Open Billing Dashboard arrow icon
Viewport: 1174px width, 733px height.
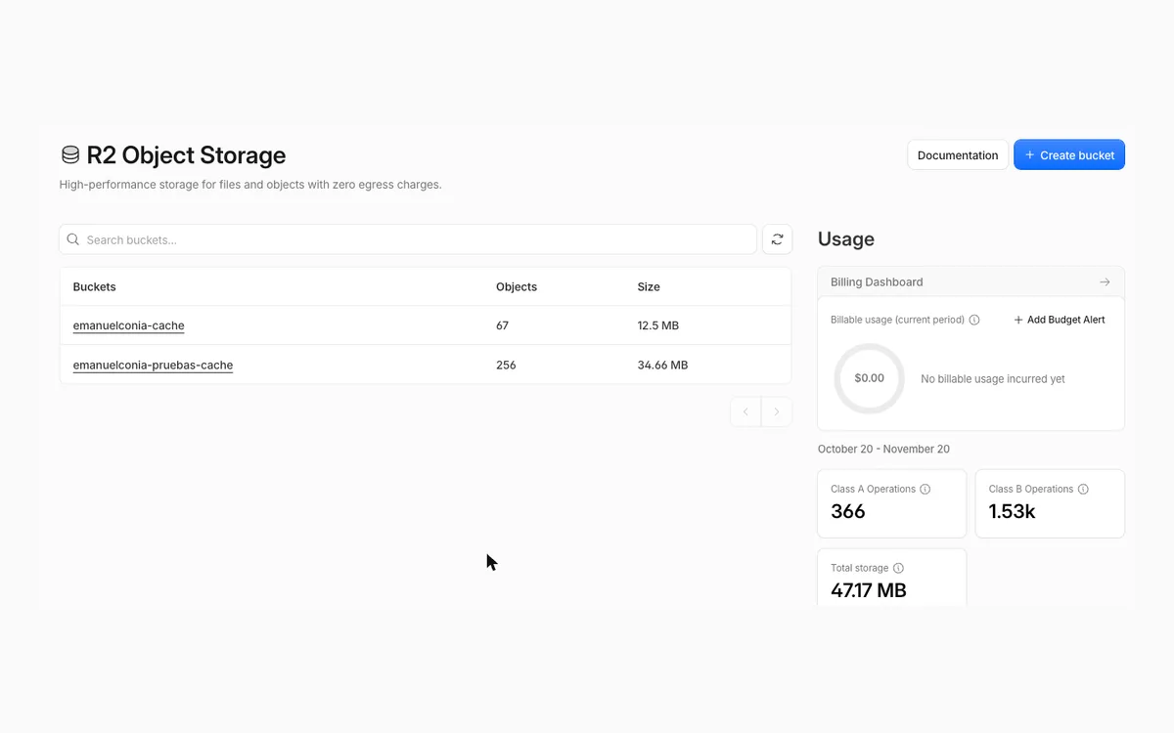pyautogui.click(x=1105, y=282)
